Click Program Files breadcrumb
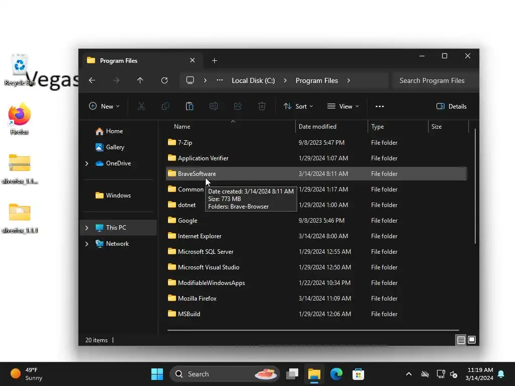This screenshot has width=515, height=386. (x=317, y=80)
